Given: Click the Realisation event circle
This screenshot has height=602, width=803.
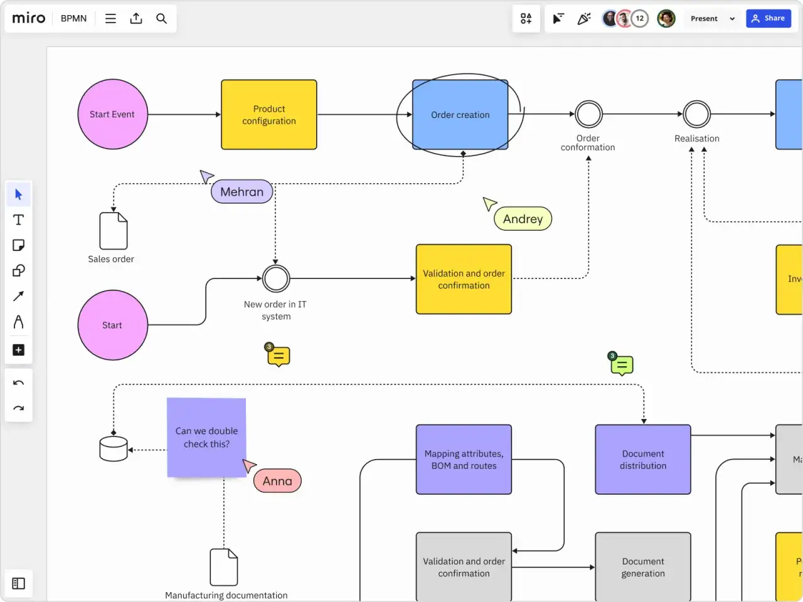Looking at the screenshot, I should click(x=696, y=114).
